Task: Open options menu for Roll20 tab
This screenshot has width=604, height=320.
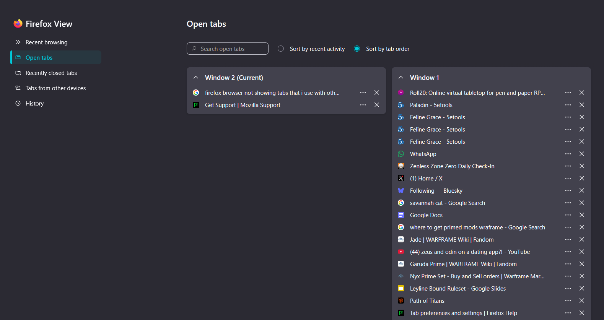Action: click(x=568, y=93)
